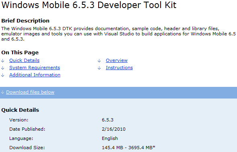Click the Quick Details section heading

pyautogui.click(x=20, y=110)
